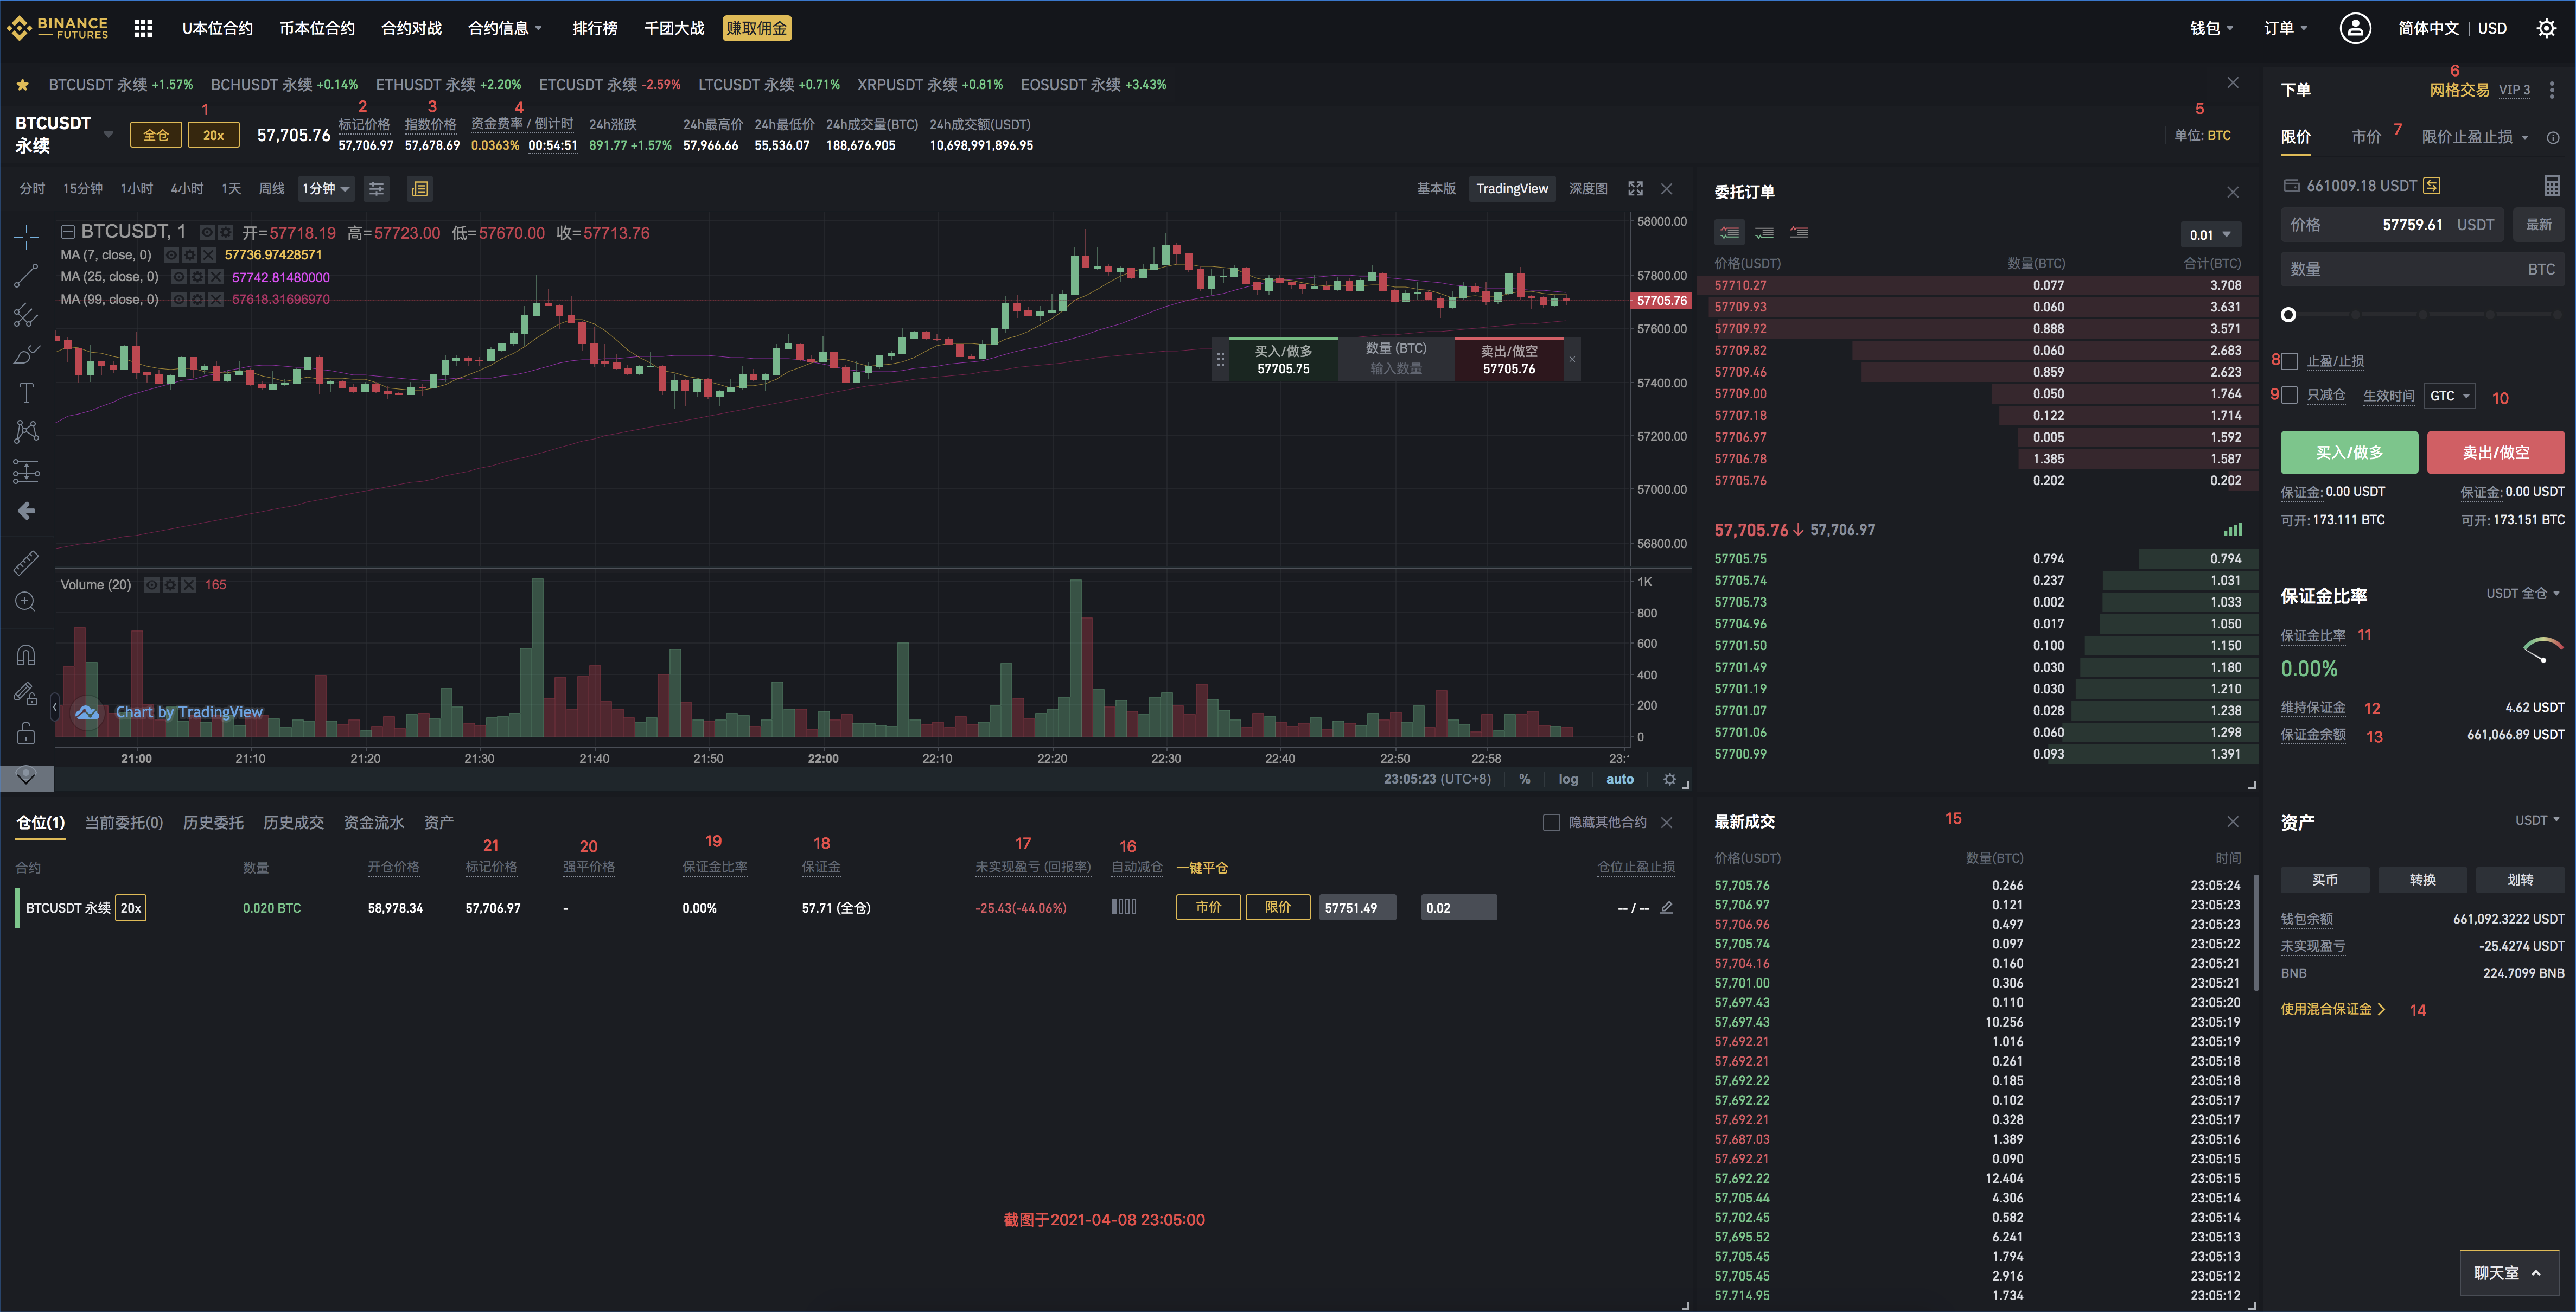Open the apps grid menu icon
Viewport: 2576px width, 1312px height.
click(x=143, y=28)
